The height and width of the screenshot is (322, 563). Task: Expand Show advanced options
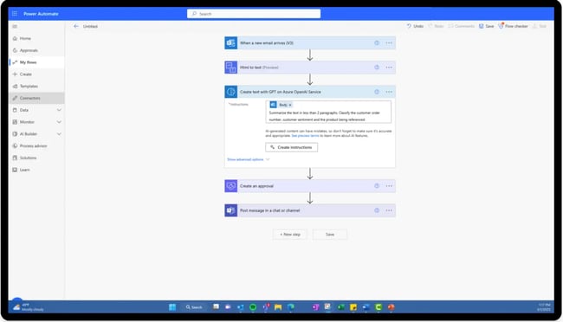click(x=248, y=159)
